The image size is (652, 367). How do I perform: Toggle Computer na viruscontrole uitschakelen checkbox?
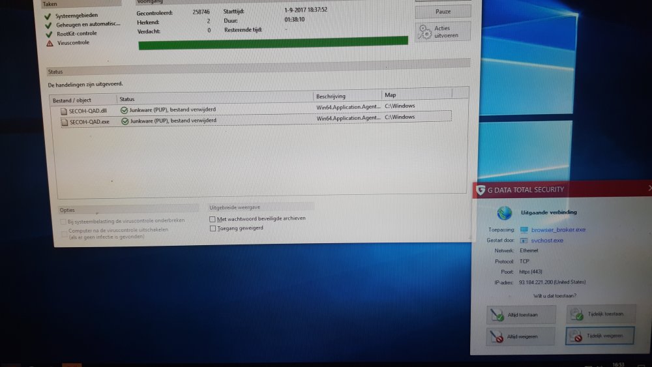(x=64, y=233)
